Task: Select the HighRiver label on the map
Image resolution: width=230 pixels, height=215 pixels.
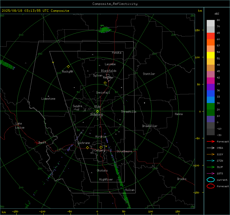Action: [x=106, y=179]
